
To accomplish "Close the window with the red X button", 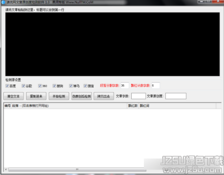I will (x=218, y=1).
